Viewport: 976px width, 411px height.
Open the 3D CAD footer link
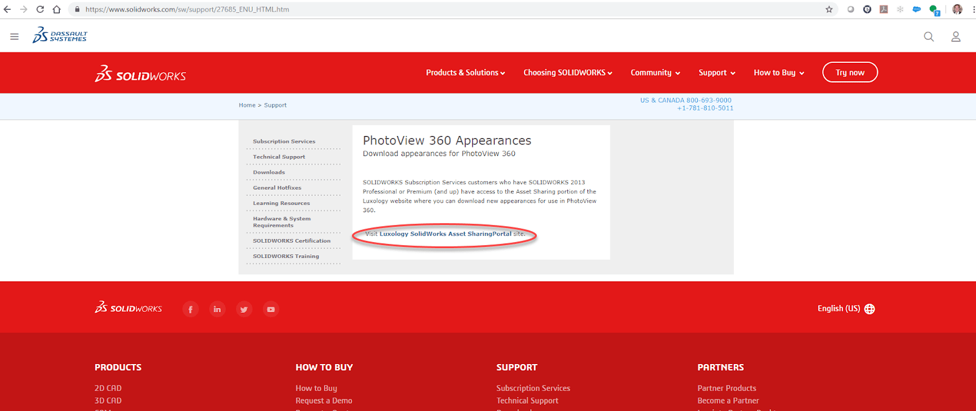[x=108, y=401]
